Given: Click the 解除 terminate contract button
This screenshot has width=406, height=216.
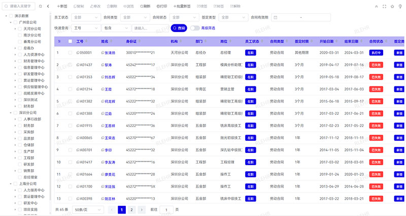Looking at the screenshot, I should (235, 6).
